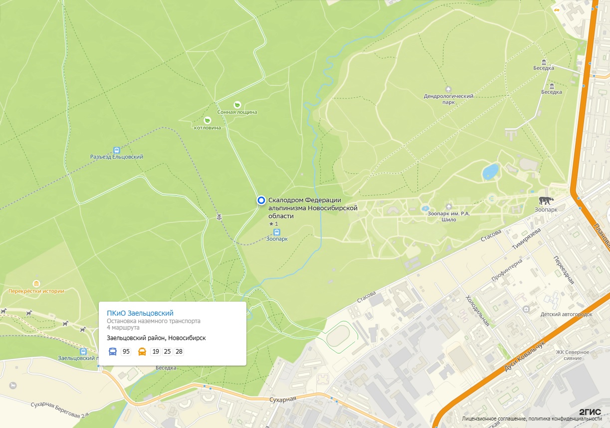
Task: Click the 2ГИС logo
Action: coord(591,412)
